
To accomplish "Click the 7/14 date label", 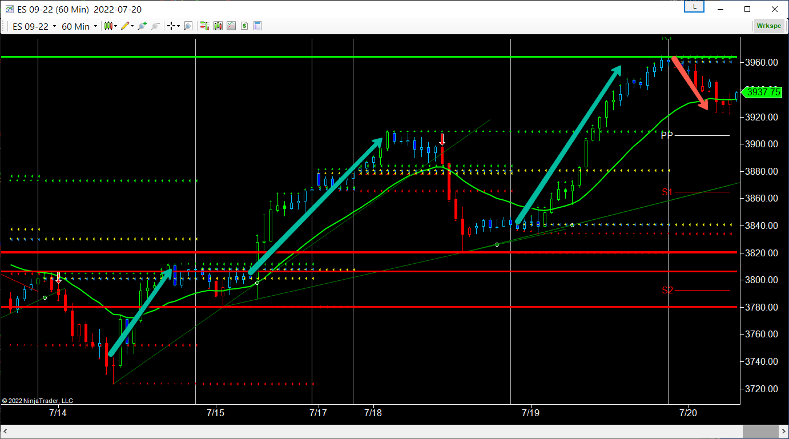I will point(58,413).
